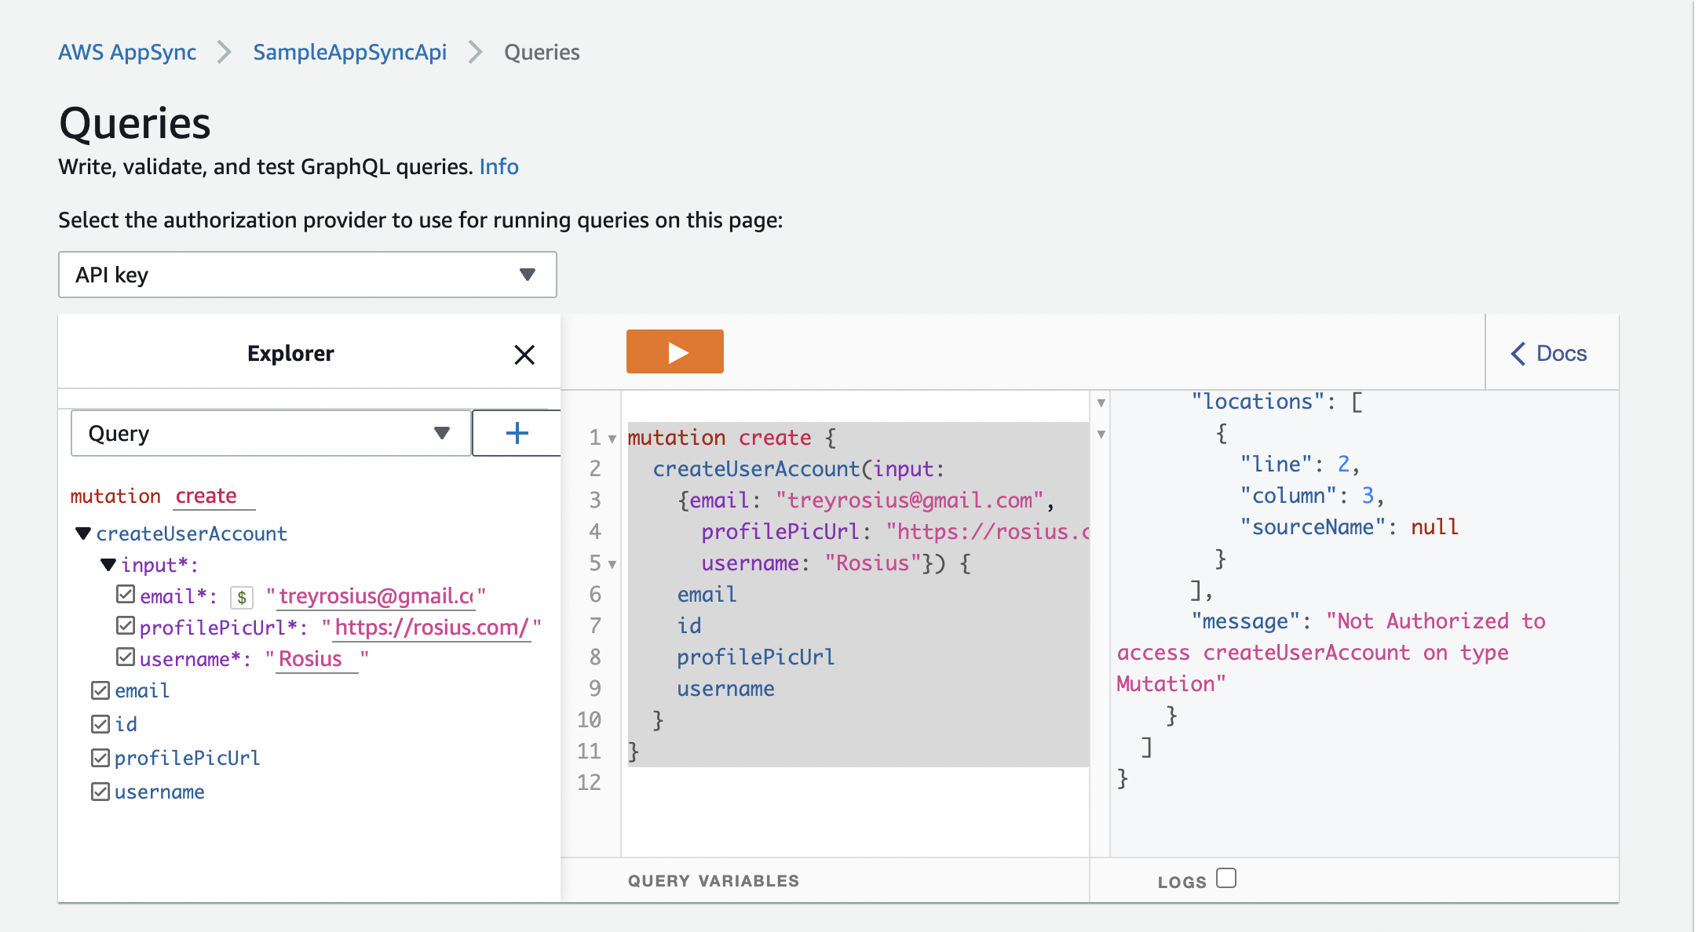The height and width of the screenshot is (932, 1702).
Task: Click createUserAccount in the Explorer tree
Action: point(192,534)
